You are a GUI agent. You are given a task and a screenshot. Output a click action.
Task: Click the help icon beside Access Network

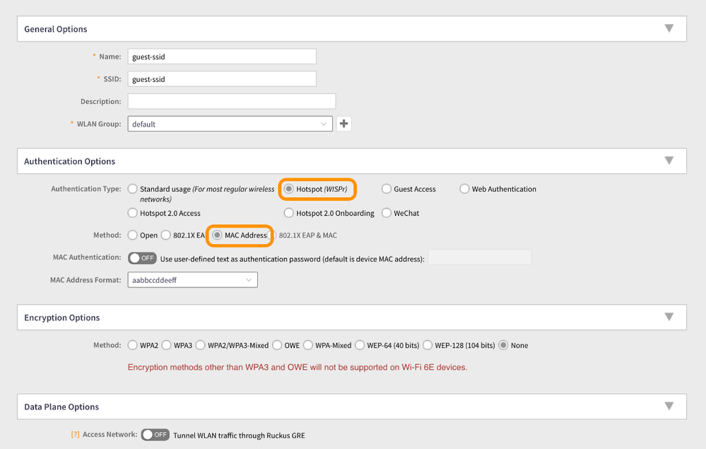click(x=75, y=435)
